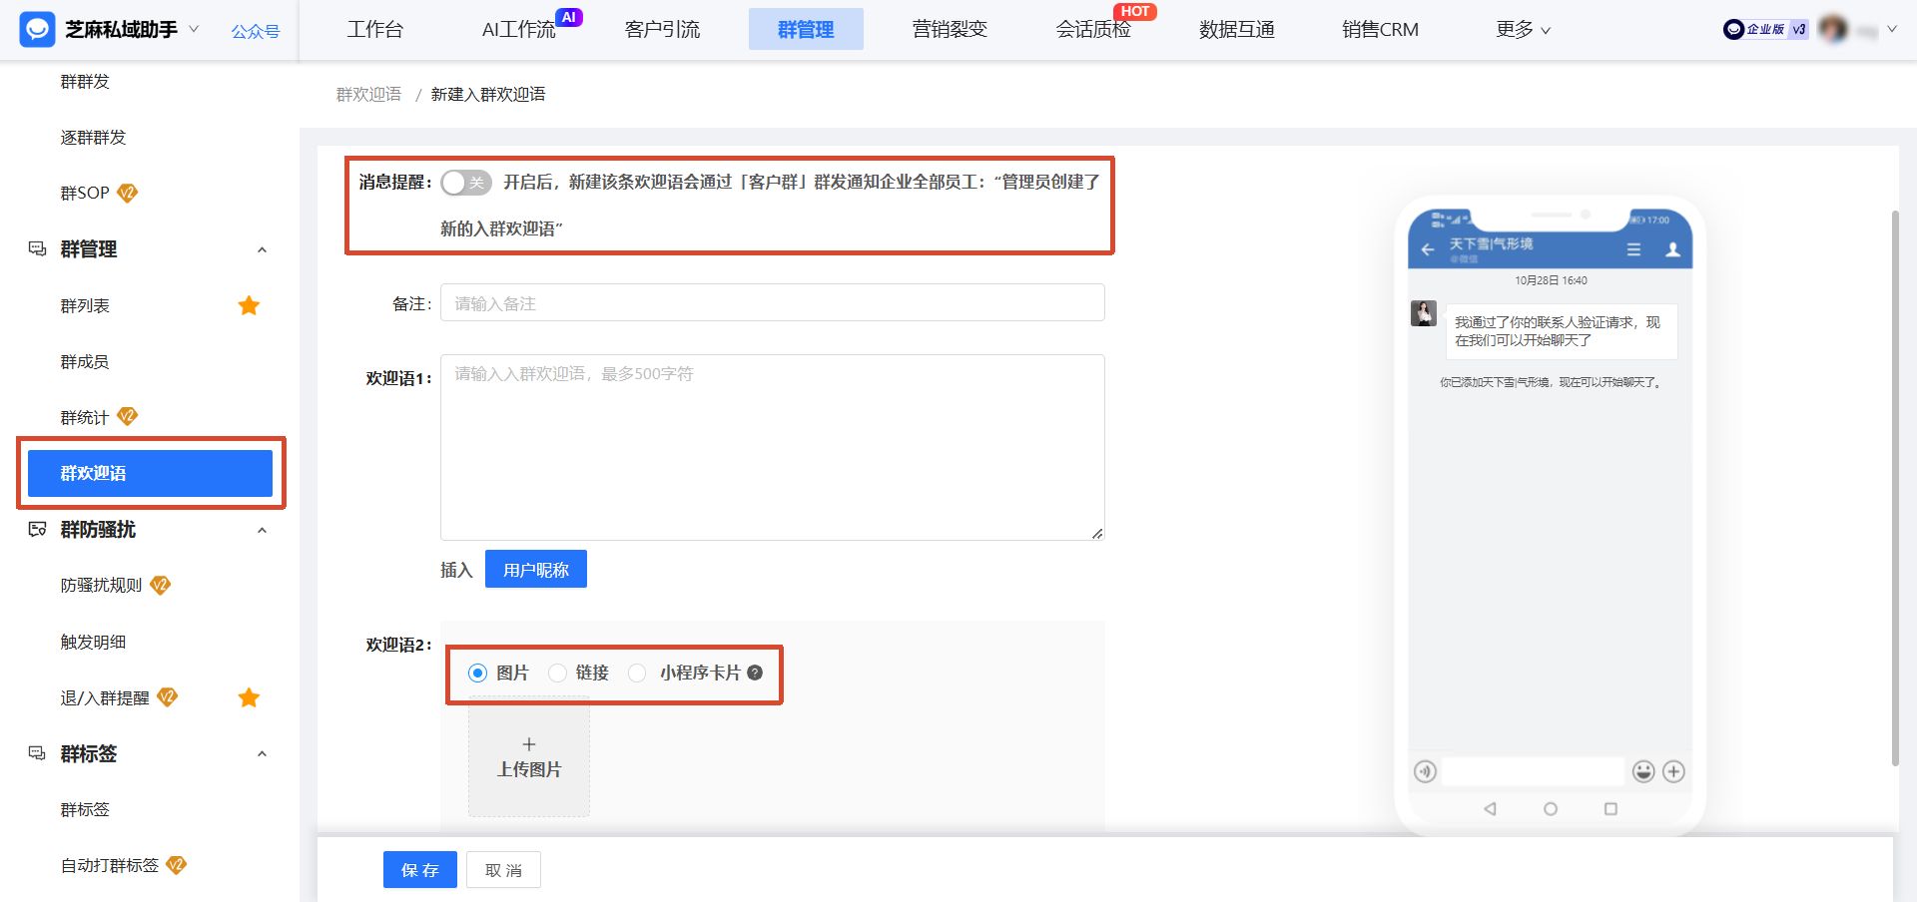This screenshot has height=902, width=1917.
Task: Click the VIP diamond icon beside 群SOP
Action: click(127, 193)
